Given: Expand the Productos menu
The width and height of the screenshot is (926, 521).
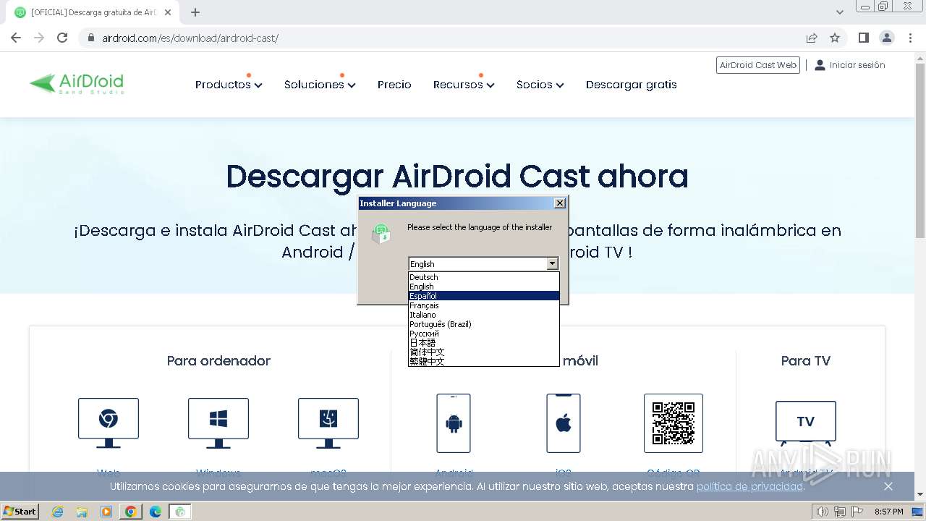Looking at the screenshot, I should click(229, 85).
